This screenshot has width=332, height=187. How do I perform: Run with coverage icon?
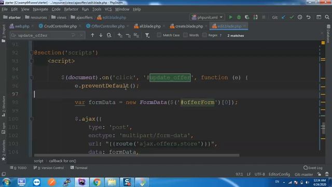(247, 17)
